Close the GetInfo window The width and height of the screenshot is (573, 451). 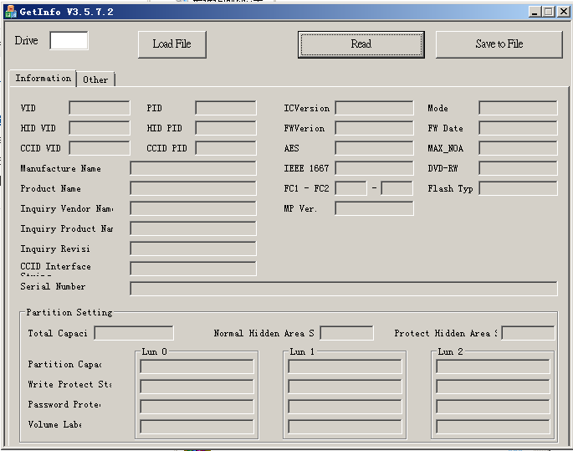click(x=562, y=12)
